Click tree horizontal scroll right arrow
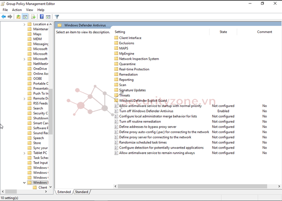The height and width of the screenshot is (201, 282). click(x=46, y=192)
